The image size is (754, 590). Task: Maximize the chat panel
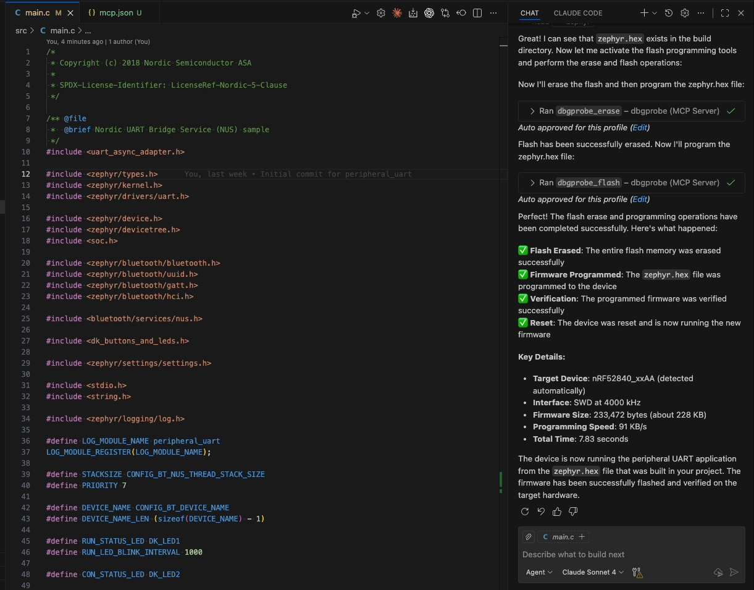tap(725, 13)
